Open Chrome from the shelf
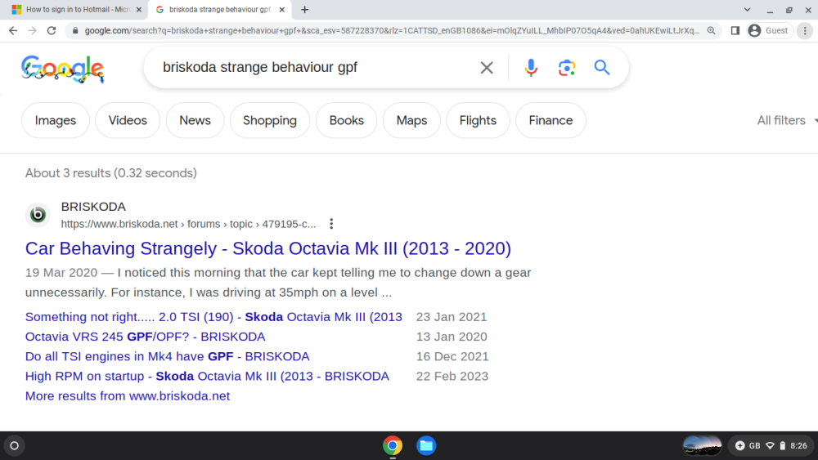This screenshot has height=460, width=818. [393, 445]
